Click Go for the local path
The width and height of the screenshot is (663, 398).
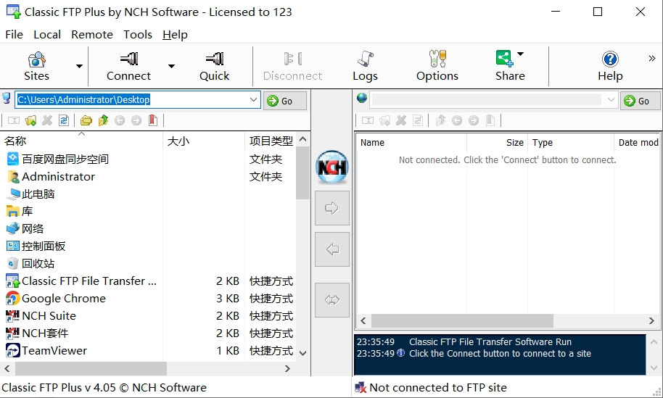pyautogui.click(x=284, y=101)
